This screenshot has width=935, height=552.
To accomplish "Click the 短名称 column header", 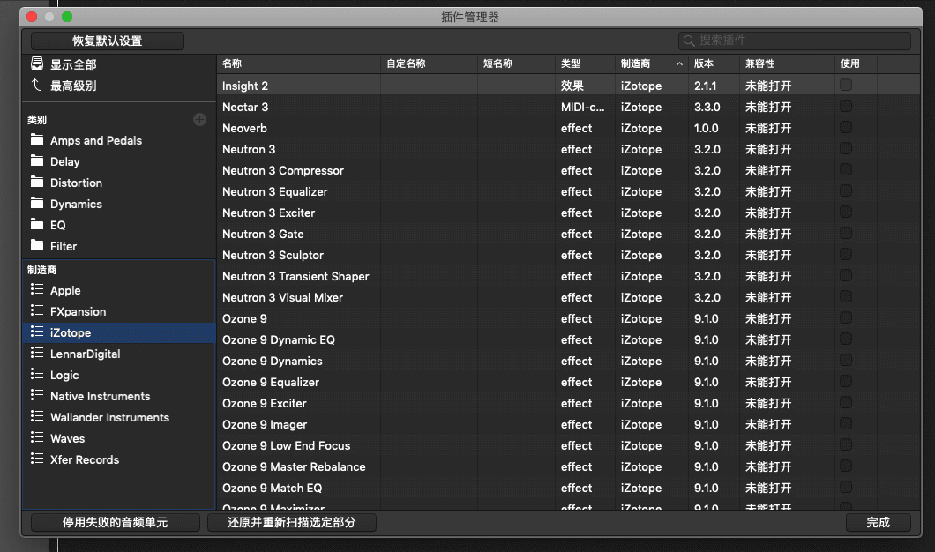I will click(x=516, y=63).
